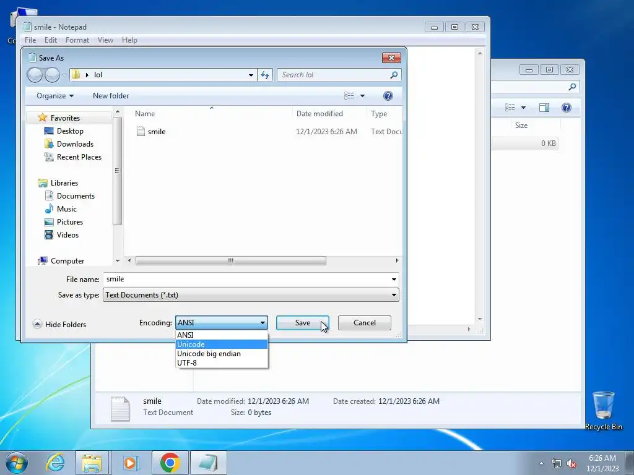The image size is (634, 475).
Task: Select Unicode encoding option
Action: coord(222,344)
